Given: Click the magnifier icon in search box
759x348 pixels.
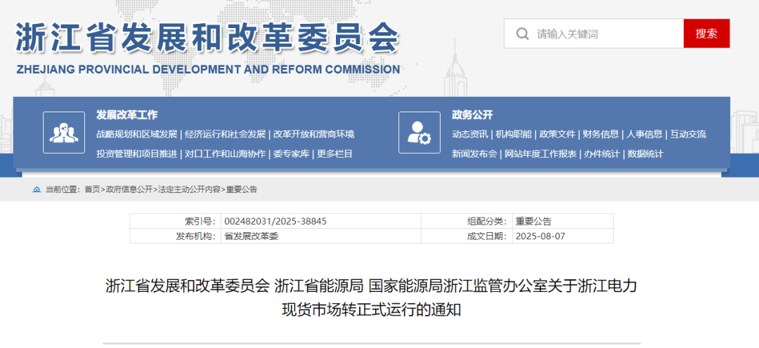Looking at the screenshot, I should pyautogui.click(x=522, y=34).
